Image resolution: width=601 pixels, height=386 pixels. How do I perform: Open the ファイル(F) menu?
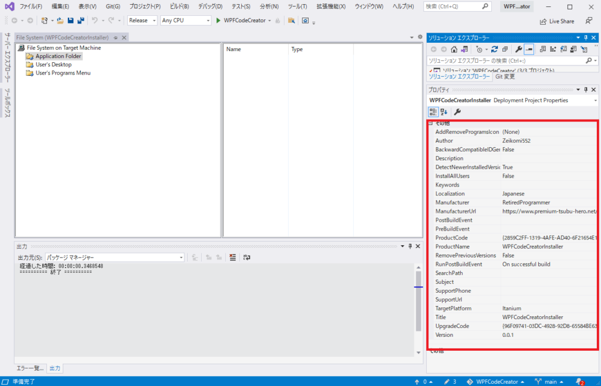click(31, 6)
